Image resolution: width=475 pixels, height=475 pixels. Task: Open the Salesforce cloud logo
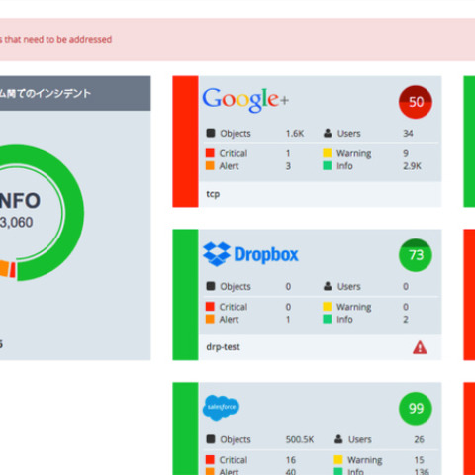click(221, 408)
